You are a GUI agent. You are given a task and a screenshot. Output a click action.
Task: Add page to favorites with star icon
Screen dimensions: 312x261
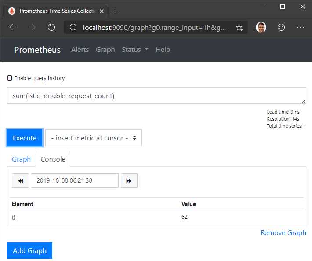click(239, 27)
